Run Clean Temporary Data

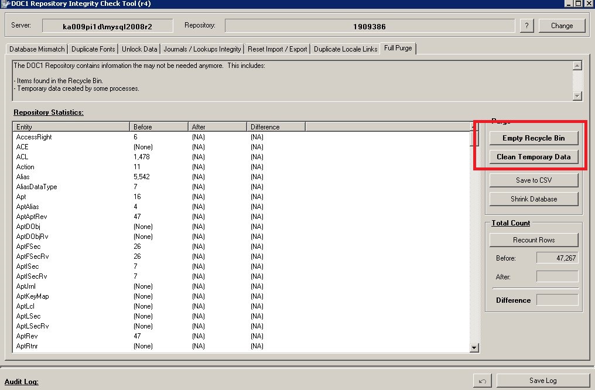pyautogui.click(x=534, y=156)
